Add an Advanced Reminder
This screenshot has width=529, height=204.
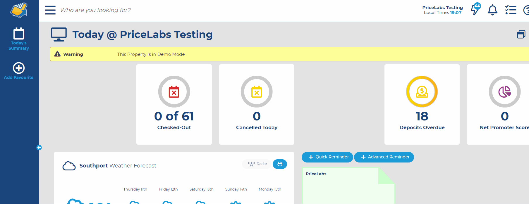384,157
